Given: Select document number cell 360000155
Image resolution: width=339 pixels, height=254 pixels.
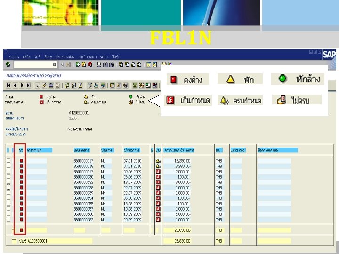Looking at the screenshot, I should point(83,204).
